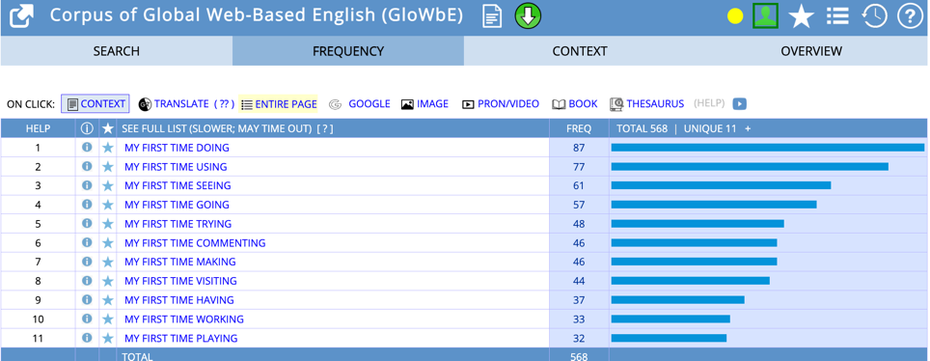Open MY FIRST TIME VISITING
The image size is (930, 361).
[x=180, y=281]
